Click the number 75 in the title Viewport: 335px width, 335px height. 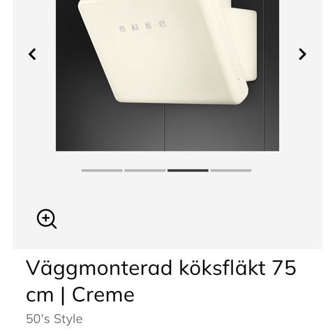click(284, 268)
